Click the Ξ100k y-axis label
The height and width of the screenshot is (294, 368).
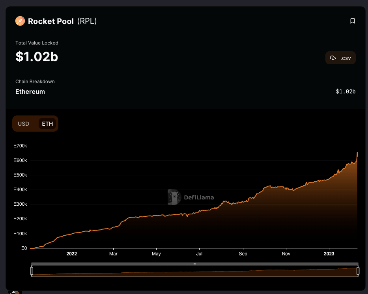pyautogui.click(x=20, y=234)
